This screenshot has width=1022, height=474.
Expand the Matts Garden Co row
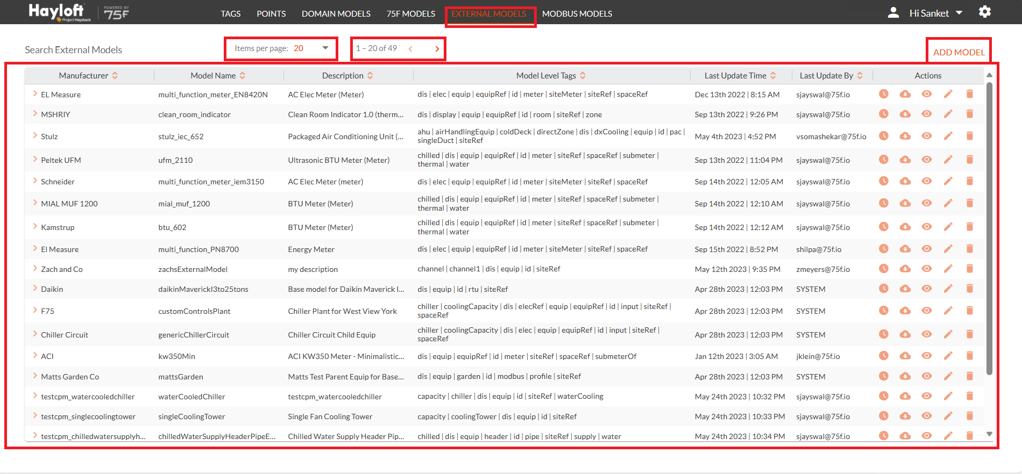[35, 376]
